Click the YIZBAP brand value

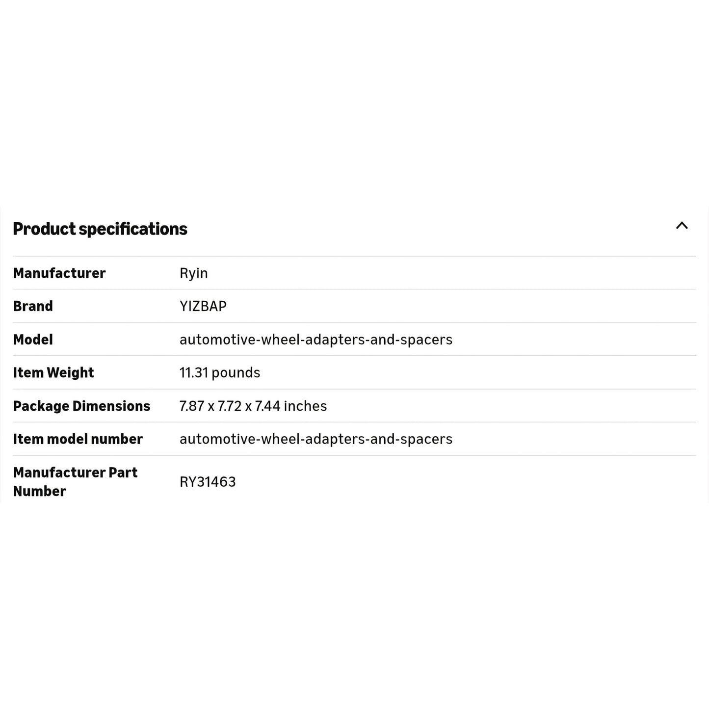pyautogui.click(x=203, y=306)
